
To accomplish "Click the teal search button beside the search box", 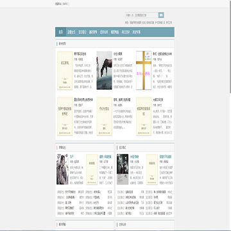I will (x=161, y=15).
